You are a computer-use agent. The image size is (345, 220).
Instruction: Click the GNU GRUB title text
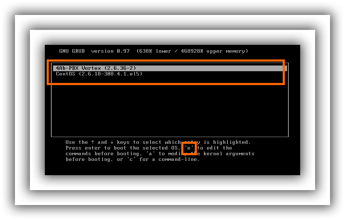(72, 51)
